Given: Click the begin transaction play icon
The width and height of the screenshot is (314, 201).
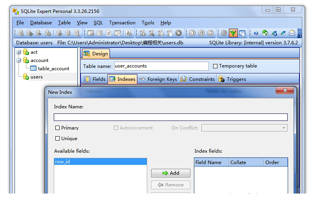Looking at the screenshot, I should point(192,33).
